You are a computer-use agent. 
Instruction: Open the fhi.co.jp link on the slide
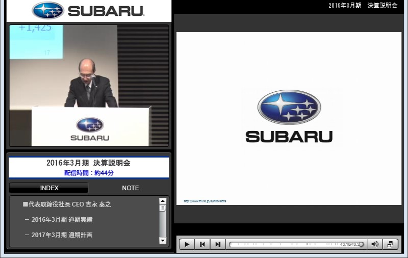(205, 201)
